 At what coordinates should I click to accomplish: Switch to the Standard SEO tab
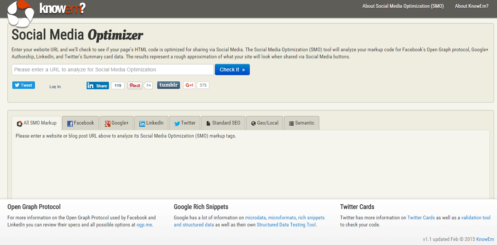point(223,123)
